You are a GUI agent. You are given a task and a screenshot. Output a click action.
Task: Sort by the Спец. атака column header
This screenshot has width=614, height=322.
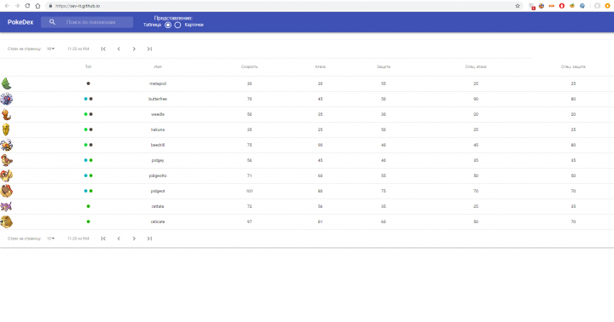coord(476,66)
